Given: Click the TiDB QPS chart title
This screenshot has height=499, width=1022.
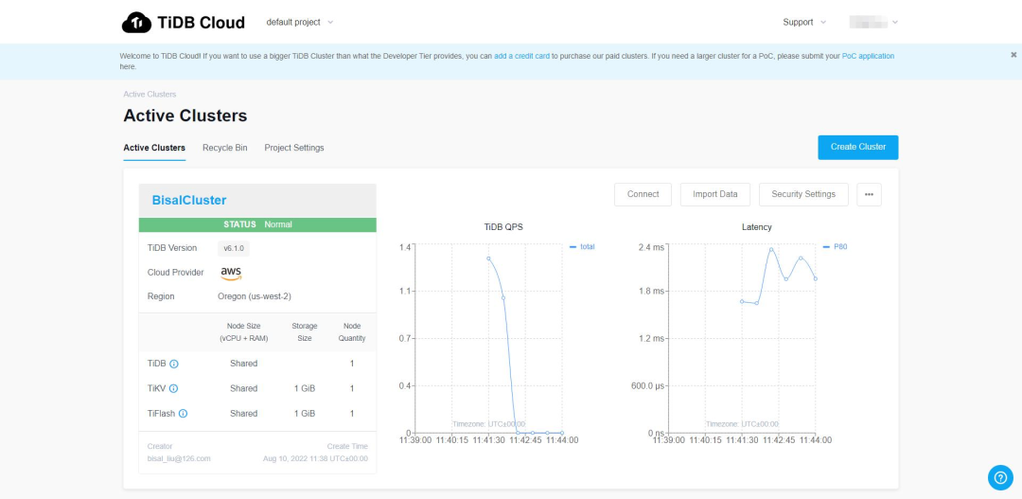Looking at the screenshot, I should [x=503, y=227].
